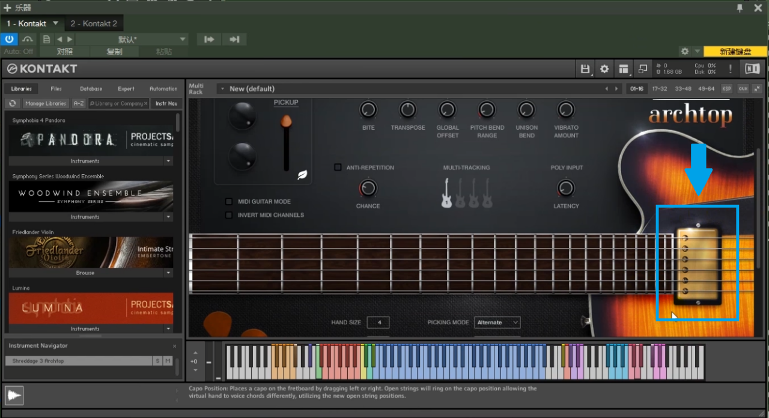Enable Invert MIDI Channels checkbox

(x=229, y=215)
